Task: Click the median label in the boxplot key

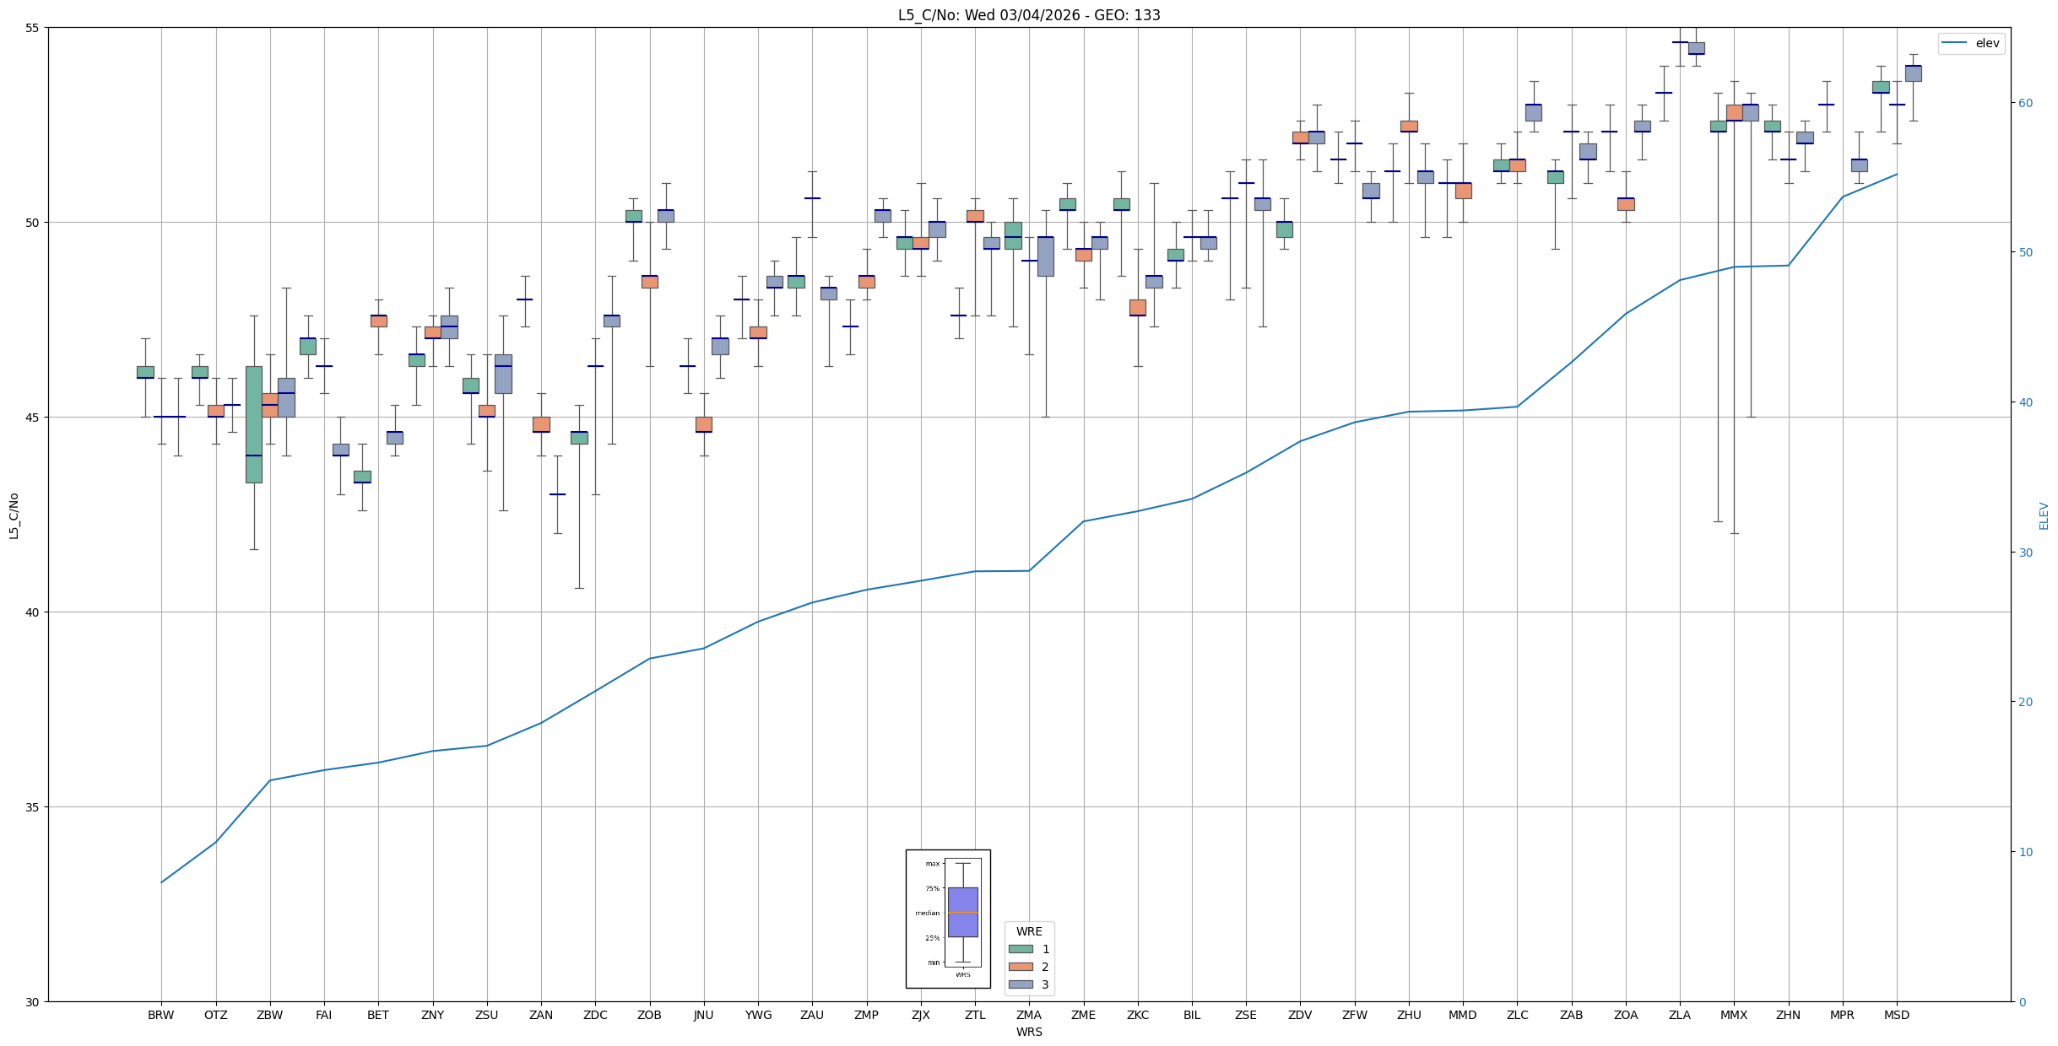Action: tap(927, 913)
